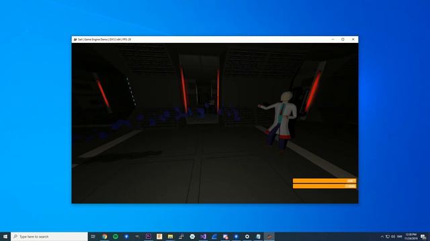Open the clock and calendar flyout
This screenshot has height=241, width=430.
click(x=411, y=236)
